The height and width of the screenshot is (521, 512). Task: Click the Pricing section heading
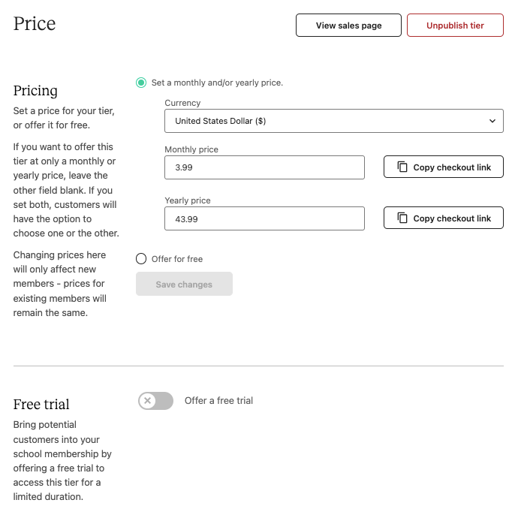(x=35, y=91)
